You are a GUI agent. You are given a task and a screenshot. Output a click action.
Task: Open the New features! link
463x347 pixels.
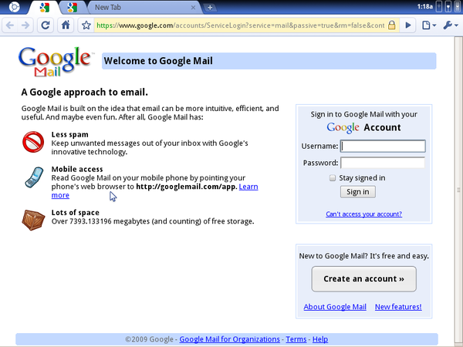(x=398, y=307)
